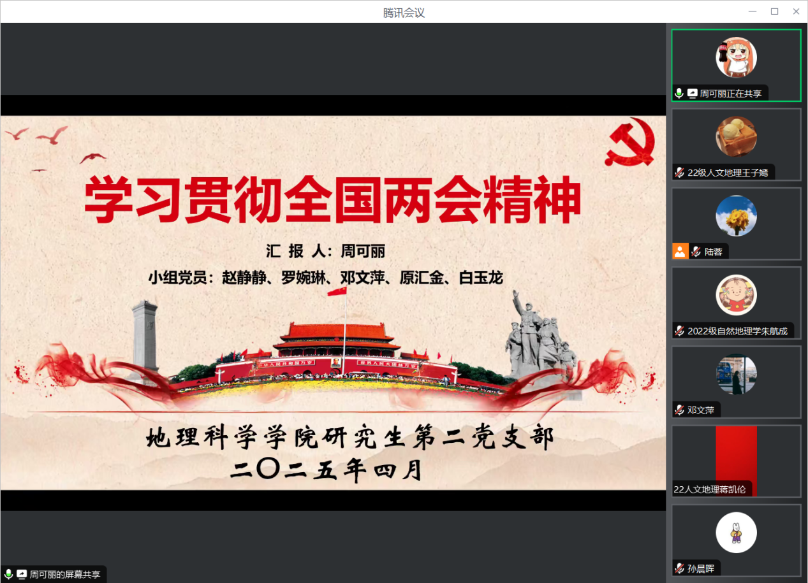Viewport: 808px width, 583px height.
Task: Click the muted mic icon on 孙晨晖's tile
Action: pos(679,568)
